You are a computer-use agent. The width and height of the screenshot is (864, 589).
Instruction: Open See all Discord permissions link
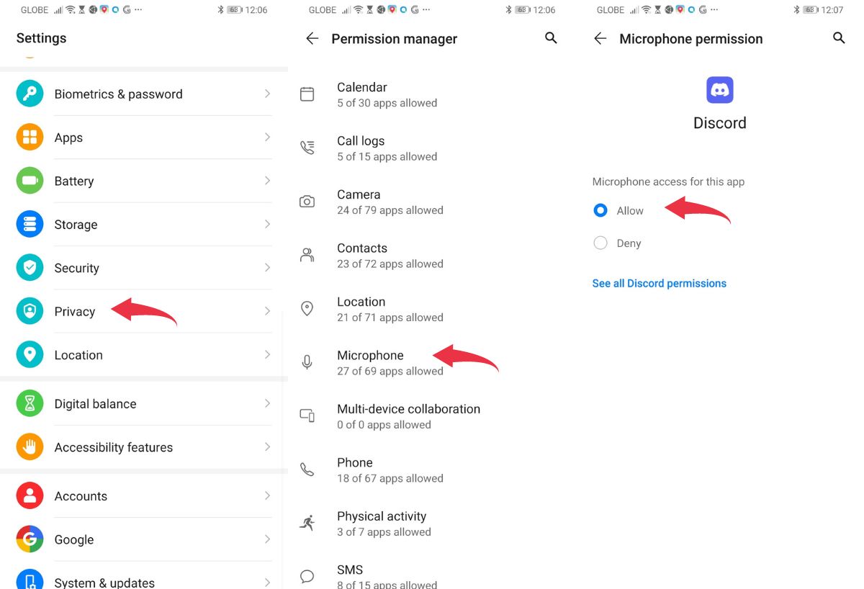point(659,284)
